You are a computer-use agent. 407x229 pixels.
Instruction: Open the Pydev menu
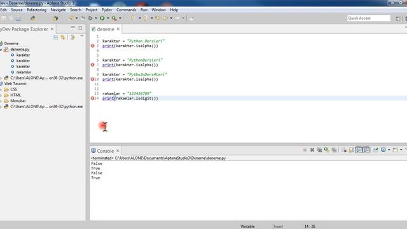[x=107, y=10]
